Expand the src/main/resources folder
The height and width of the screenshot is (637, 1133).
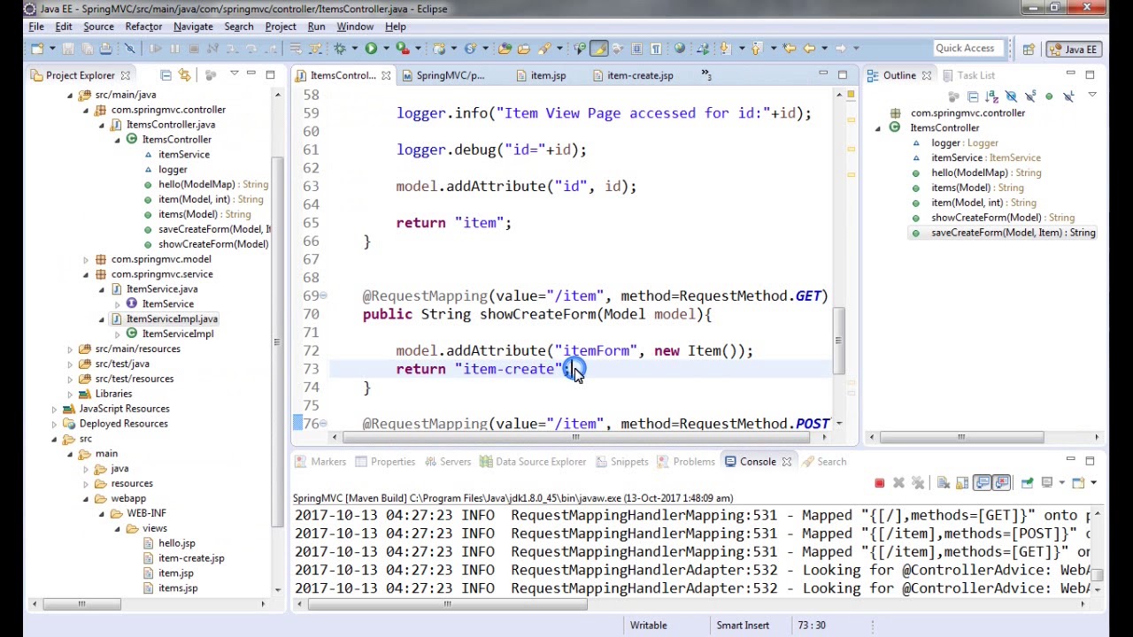click(x=70, y=349)
